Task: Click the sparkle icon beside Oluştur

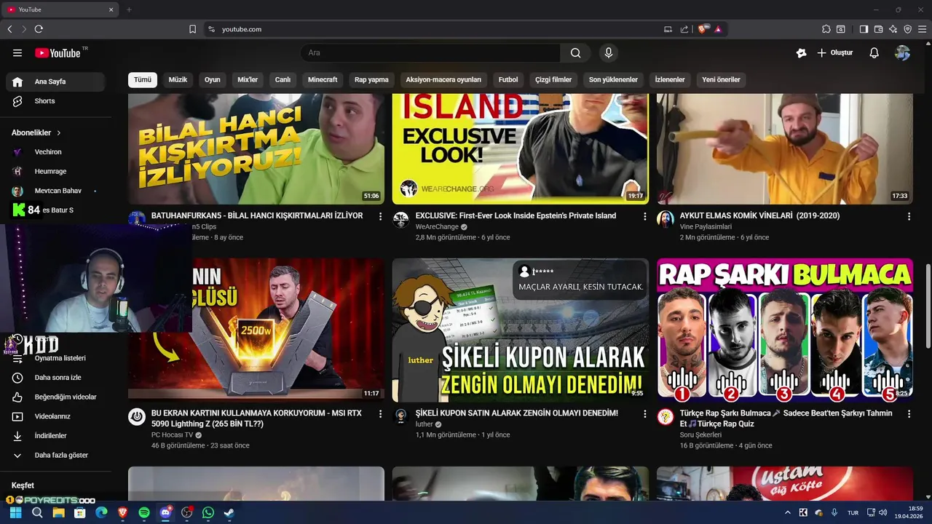Action: [802, 53]
